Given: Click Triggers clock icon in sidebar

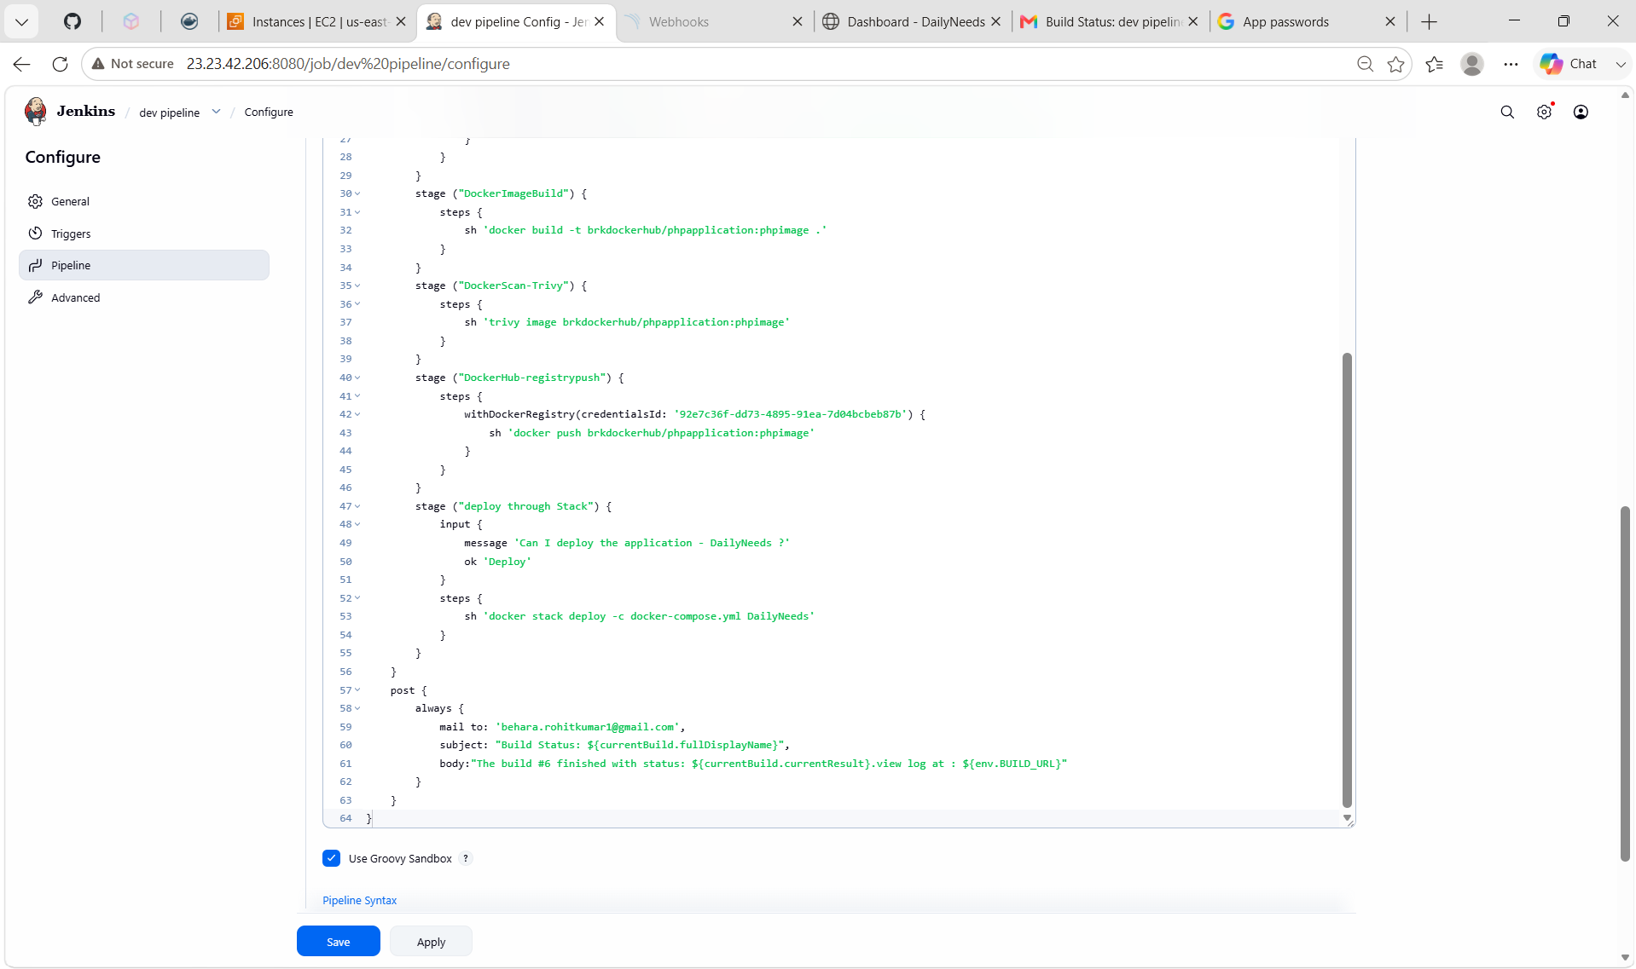Looking at the screenshot, I should pos(35,234).
